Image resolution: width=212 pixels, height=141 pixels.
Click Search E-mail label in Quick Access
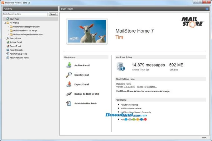point(82,75)
